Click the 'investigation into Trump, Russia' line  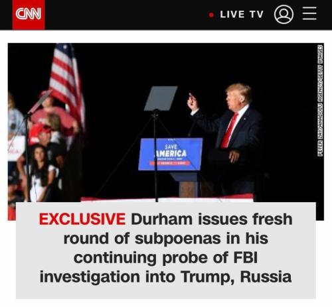(165, 276)
